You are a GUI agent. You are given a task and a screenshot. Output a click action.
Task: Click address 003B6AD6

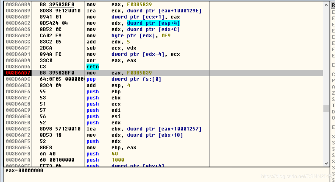(18, 67)
